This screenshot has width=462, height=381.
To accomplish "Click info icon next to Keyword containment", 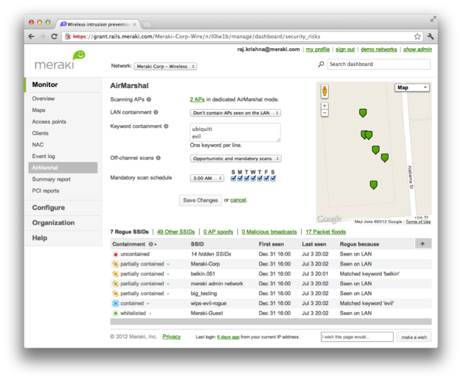I will [166, 126].
